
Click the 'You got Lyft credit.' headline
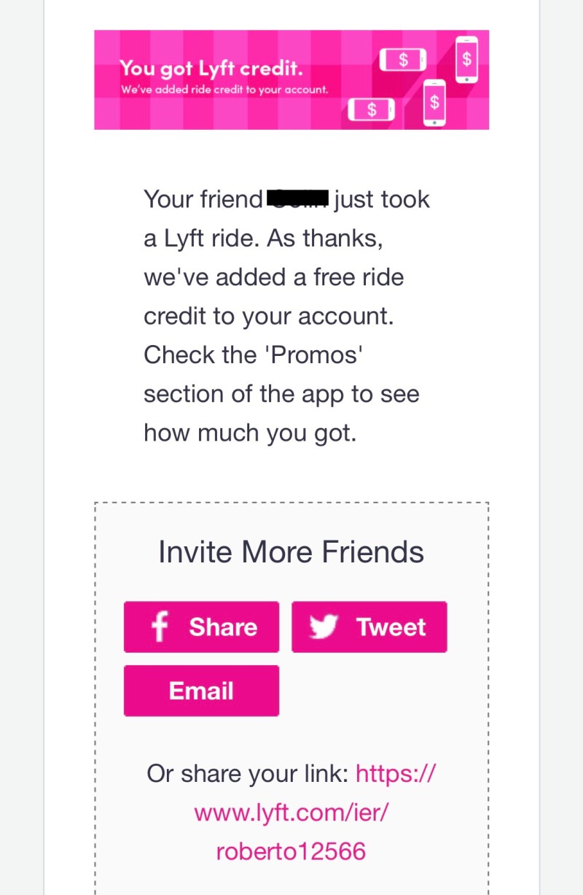point(211,69)
